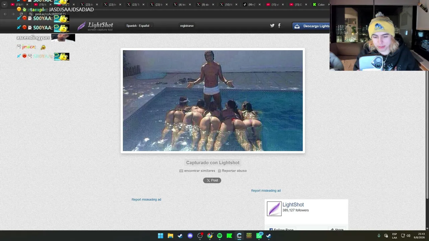Open the green Kick app on the taskbar
Viewport: 429px width, 241px height.
229,236
